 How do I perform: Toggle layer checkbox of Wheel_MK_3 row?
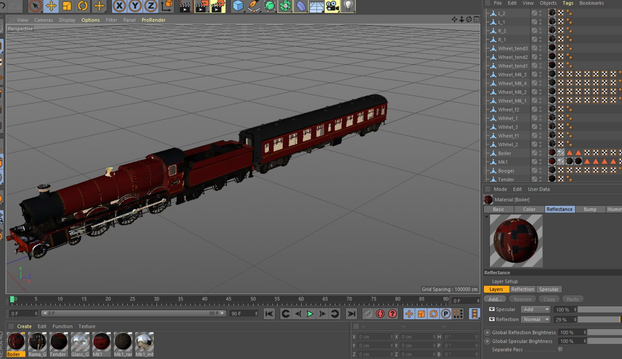tap(534, 74)
